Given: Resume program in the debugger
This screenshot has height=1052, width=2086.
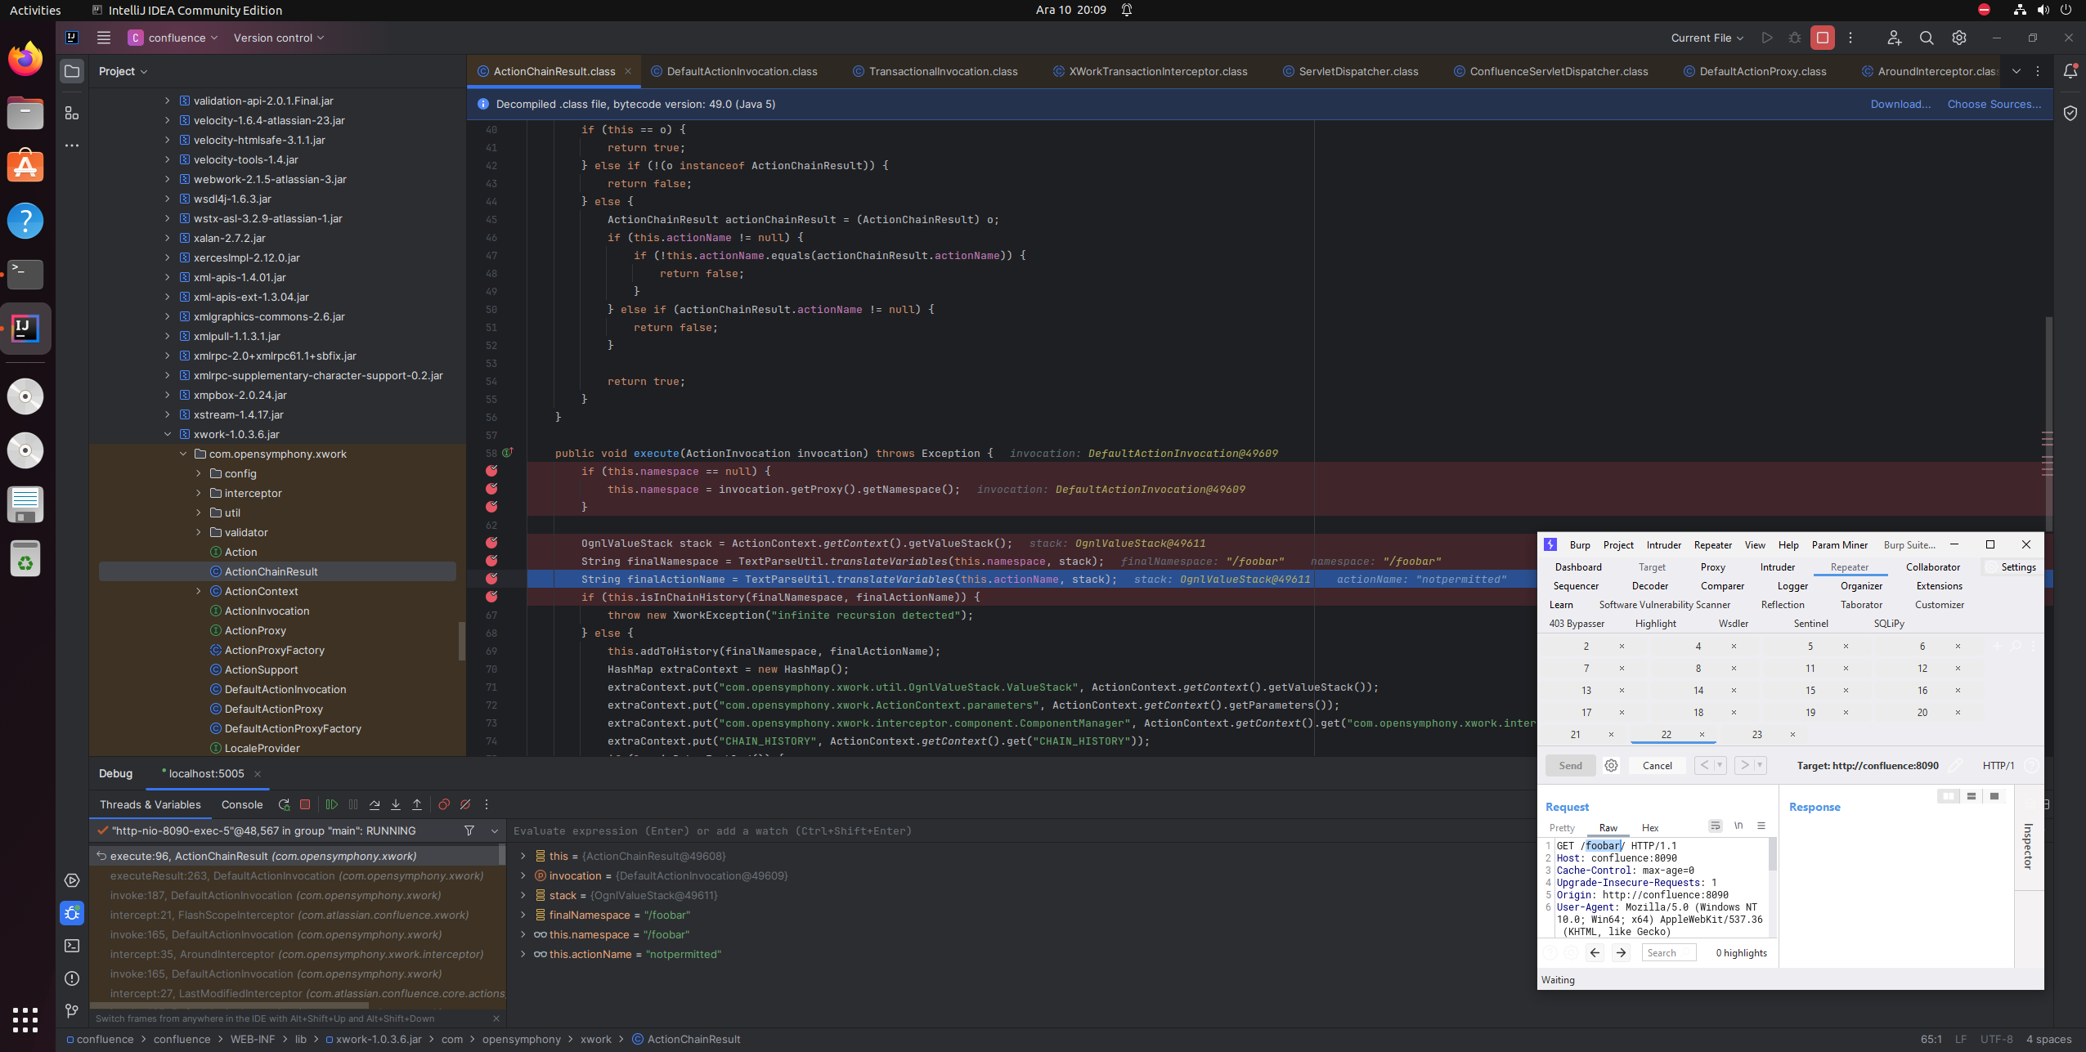Looking at the screenshot, I should [x=331, y=804].
